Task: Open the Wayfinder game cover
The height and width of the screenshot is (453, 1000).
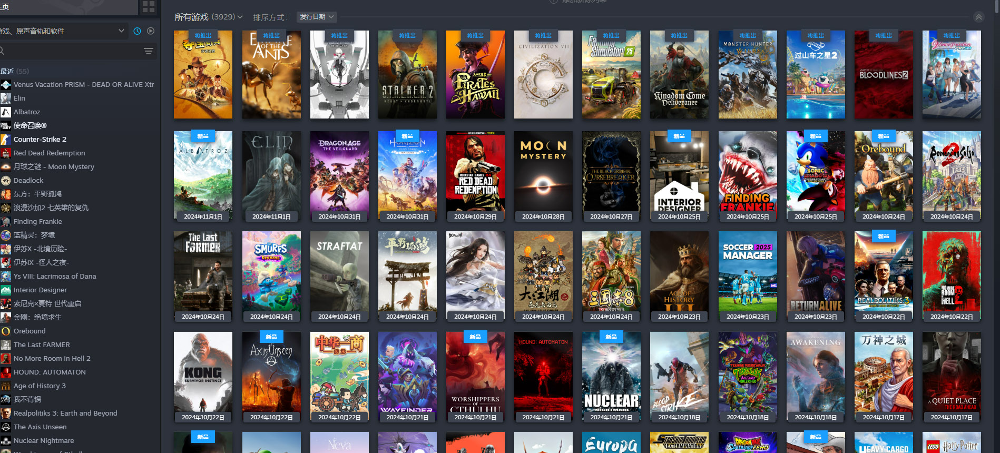Action: (407, 376)
